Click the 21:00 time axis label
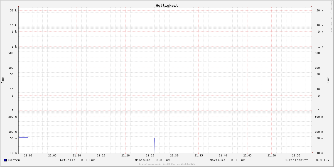The image size is (334, 167). tap(28, 156)
